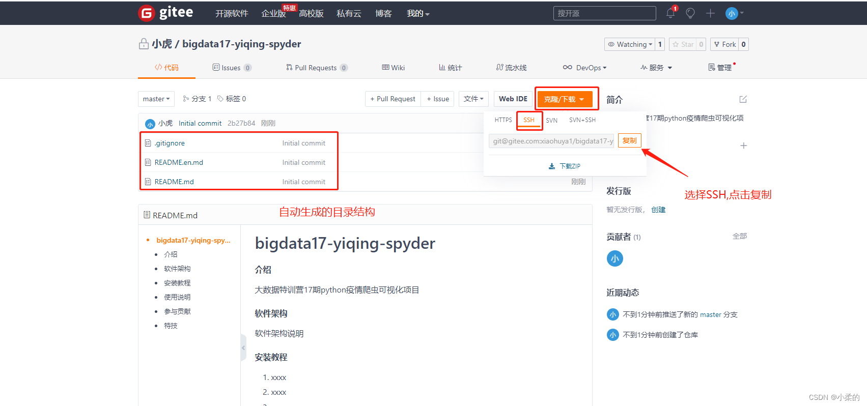Open 高校版 in top navigation
The image size is (867, 406).
pyautogui.click(x=311, y=14)
